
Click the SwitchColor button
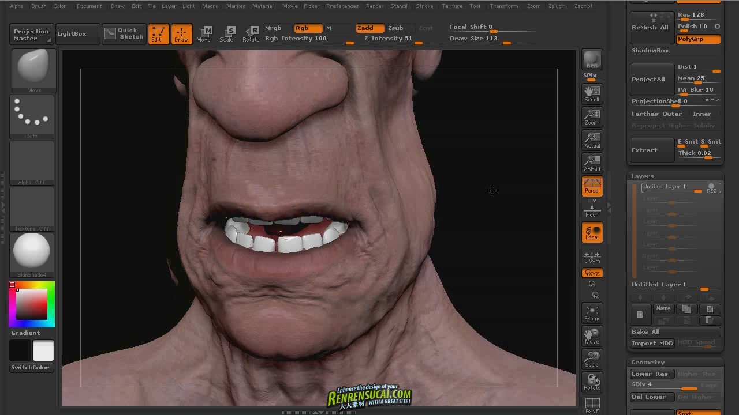click(32, 368)
